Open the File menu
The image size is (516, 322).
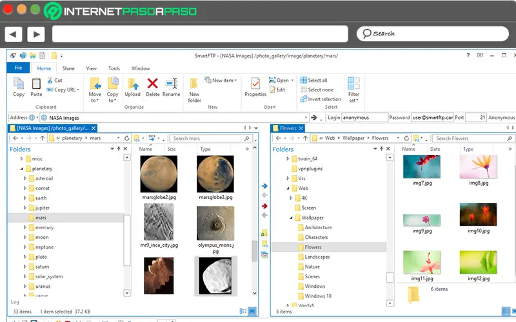click(18, 68)
